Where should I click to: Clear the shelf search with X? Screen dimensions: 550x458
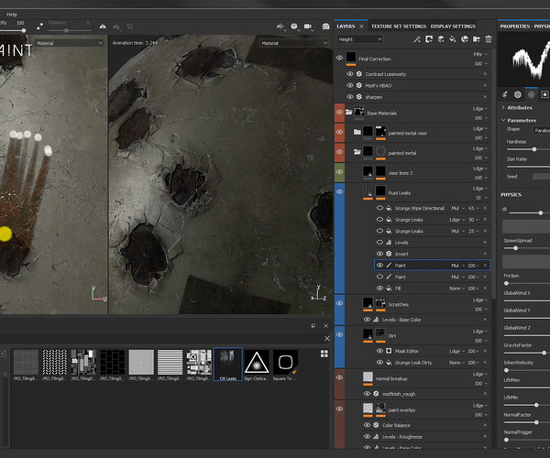pyautogui.click(x=327, y=339)
